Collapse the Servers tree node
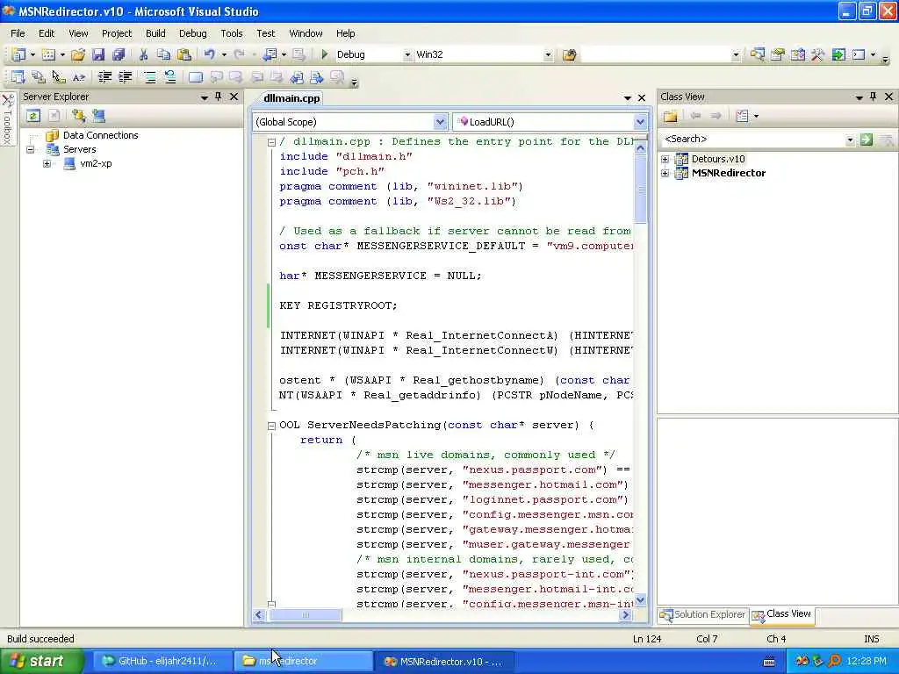The image size is (899, 674). coord(31,149)
